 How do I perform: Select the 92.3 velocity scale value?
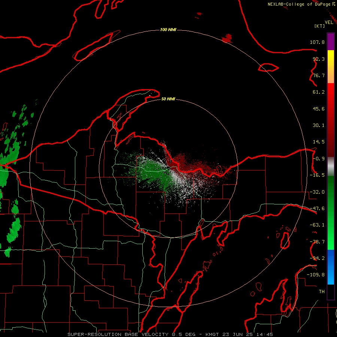[x=319, y=59]
